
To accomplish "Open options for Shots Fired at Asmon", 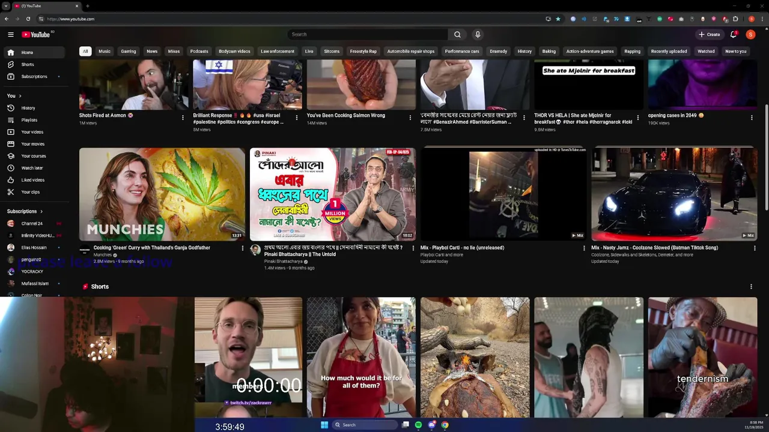I will [x=183, y=118].
